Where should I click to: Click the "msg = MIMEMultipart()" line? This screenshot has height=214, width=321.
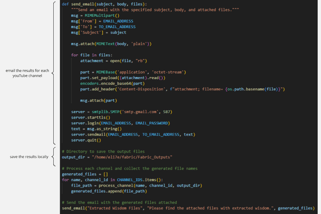pyautogui.click(x=95, y=15)
